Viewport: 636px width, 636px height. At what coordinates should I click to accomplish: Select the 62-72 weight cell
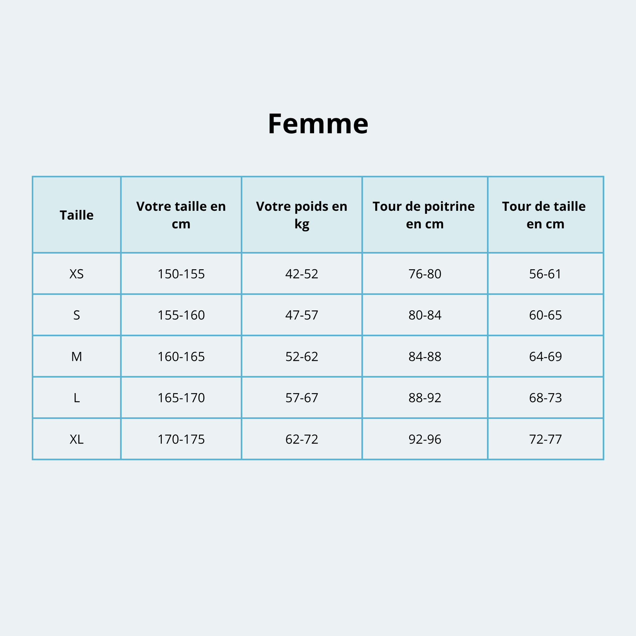[x=302, y=440]
